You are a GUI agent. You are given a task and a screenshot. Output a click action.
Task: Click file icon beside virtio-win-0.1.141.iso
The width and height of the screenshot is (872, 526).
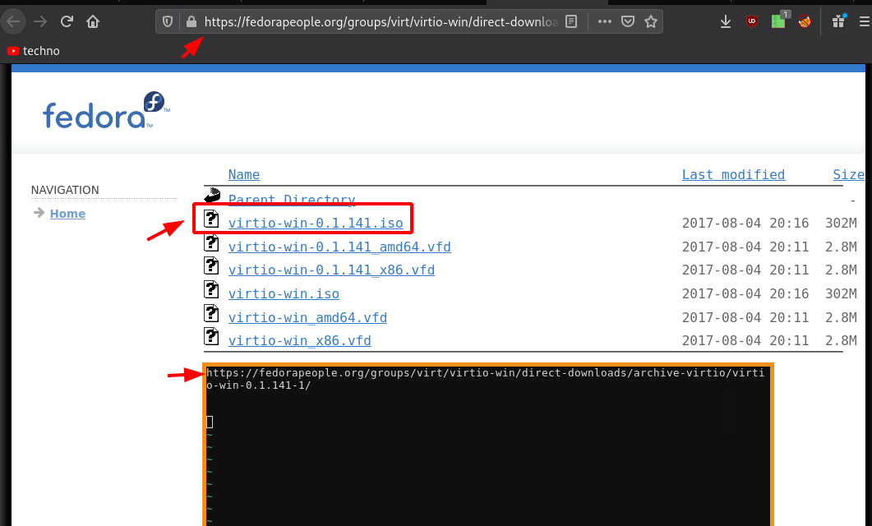point(211,219)
